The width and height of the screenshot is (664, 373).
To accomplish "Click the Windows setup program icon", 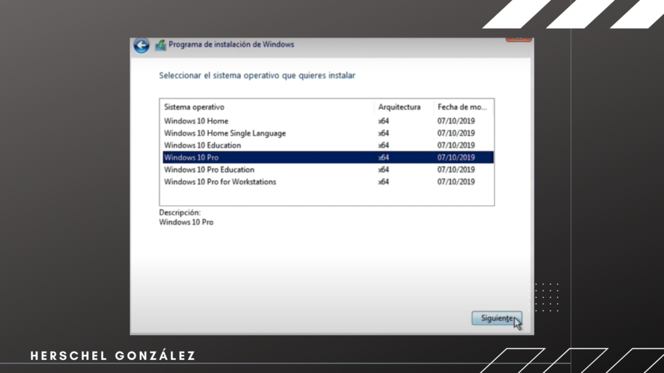I will [161, 45].
